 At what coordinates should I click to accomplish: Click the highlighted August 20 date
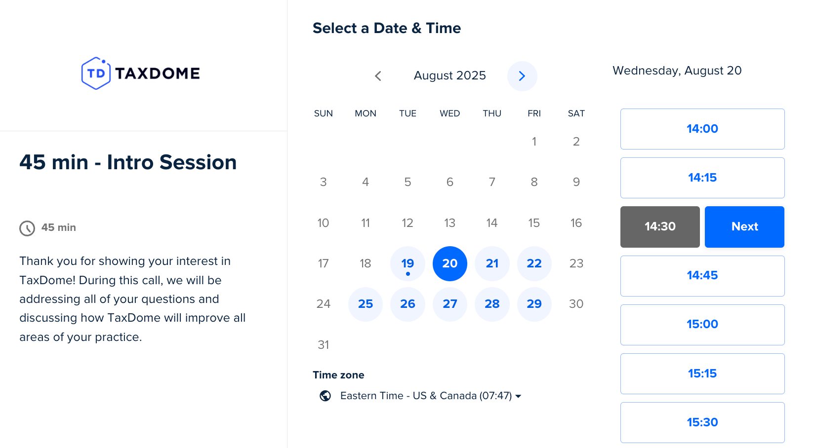pos(449,263)
